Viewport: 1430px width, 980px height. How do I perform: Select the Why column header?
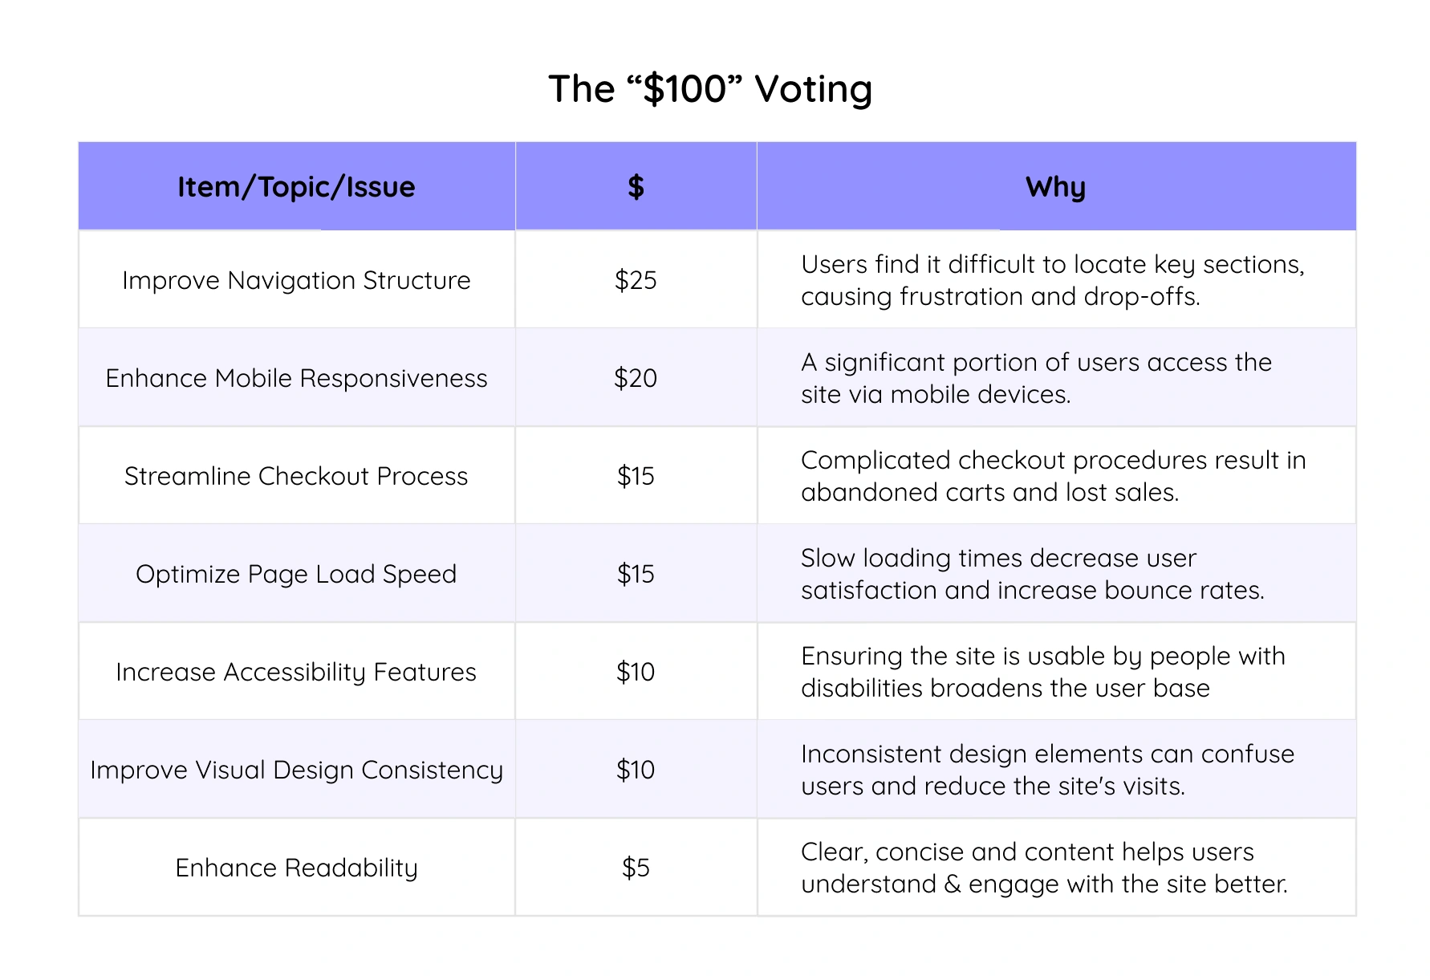pos(1055,187)
